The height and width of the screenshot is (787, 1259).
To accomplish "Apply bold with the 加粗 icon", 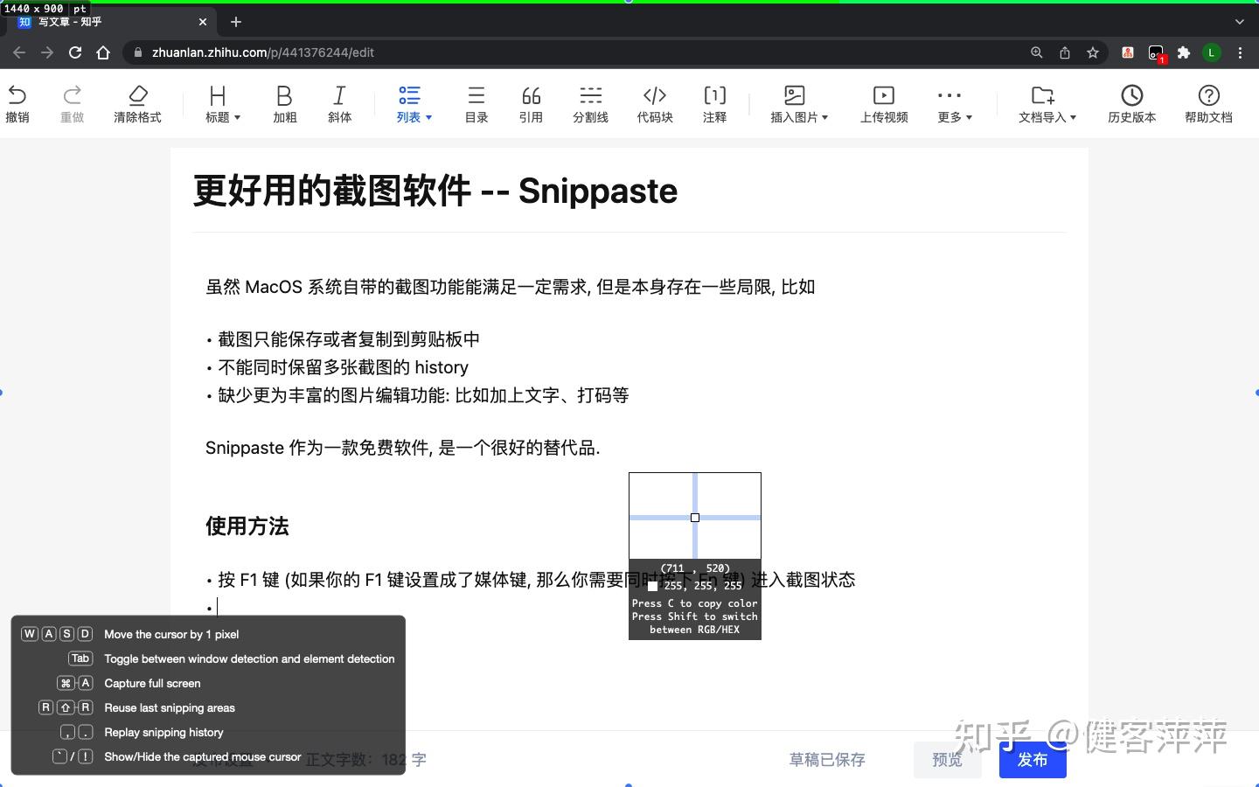I will pos(284,103).
